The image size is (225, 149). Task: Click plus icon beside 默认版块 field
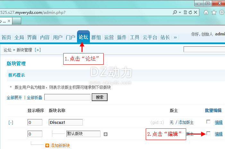pyautogui.click(x=105, y=134)
